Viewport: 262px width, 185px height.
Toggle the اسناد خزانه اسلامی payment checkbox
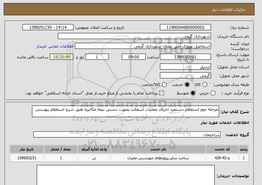[161, 93]
